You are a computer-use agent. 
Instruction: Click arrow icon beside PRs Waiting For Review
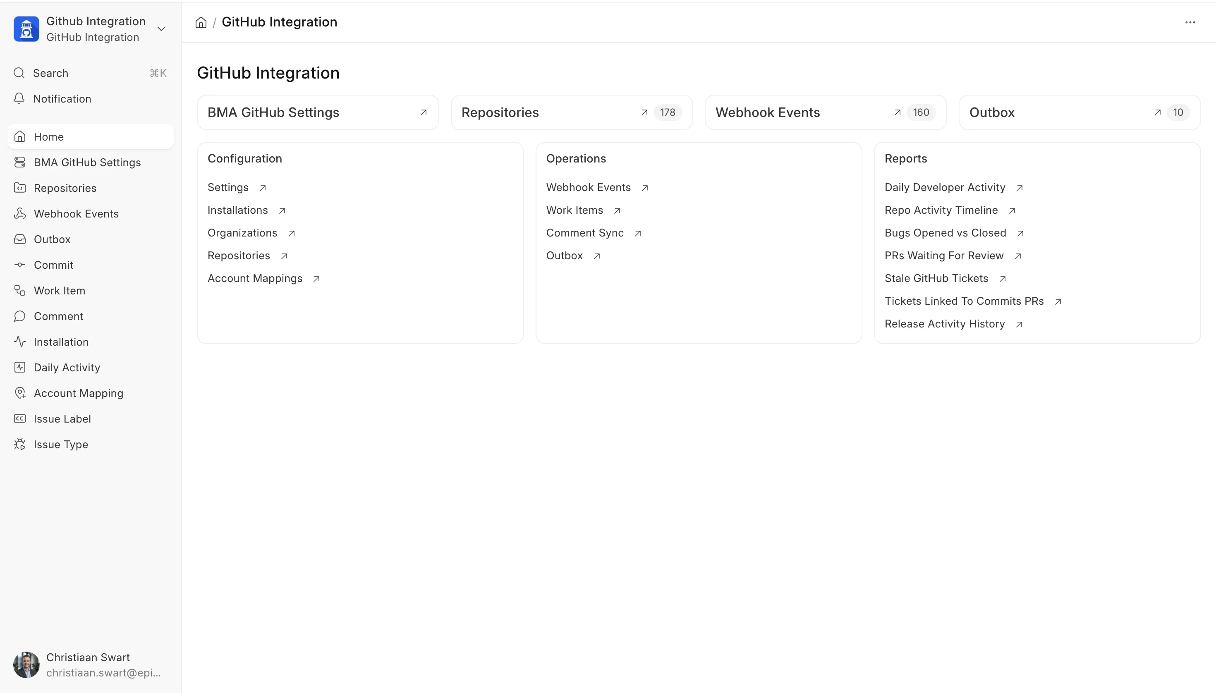coord(1018,256)
